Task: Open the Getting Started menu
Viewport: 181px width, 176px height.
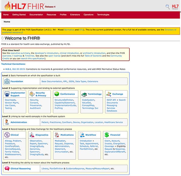Action: [19, 15]
